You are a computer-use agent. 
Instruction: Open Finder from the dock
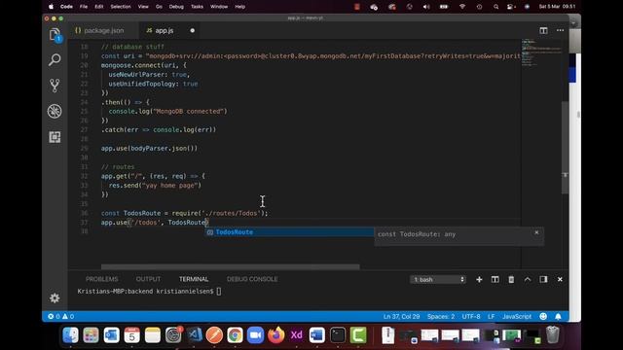click(x=70, y=334)
